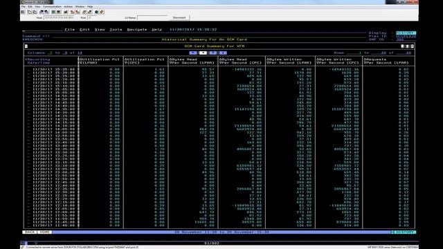
Task: Click the color remap toolbar icon
Action: coord(59,12)
